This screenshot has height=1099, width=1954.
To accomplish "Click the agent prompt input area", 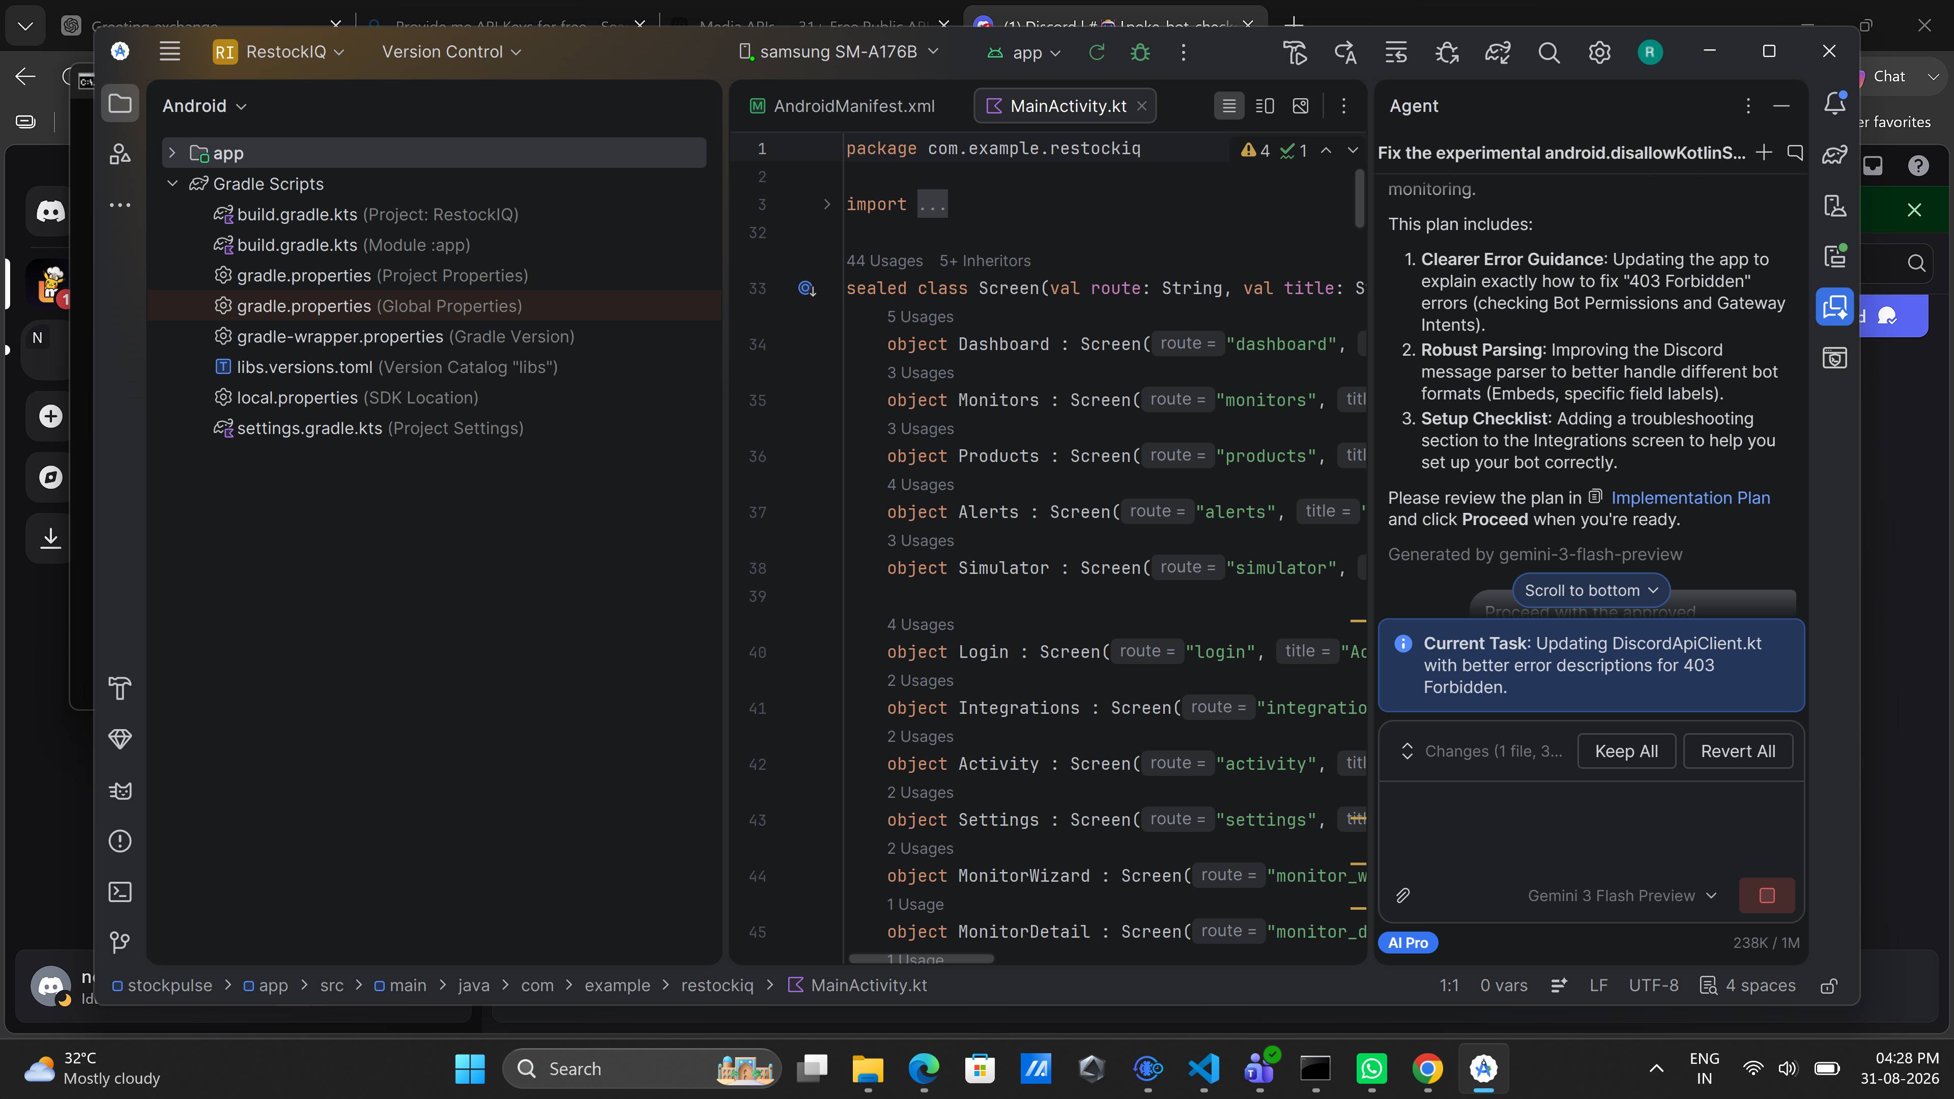I will (1591, 827).
